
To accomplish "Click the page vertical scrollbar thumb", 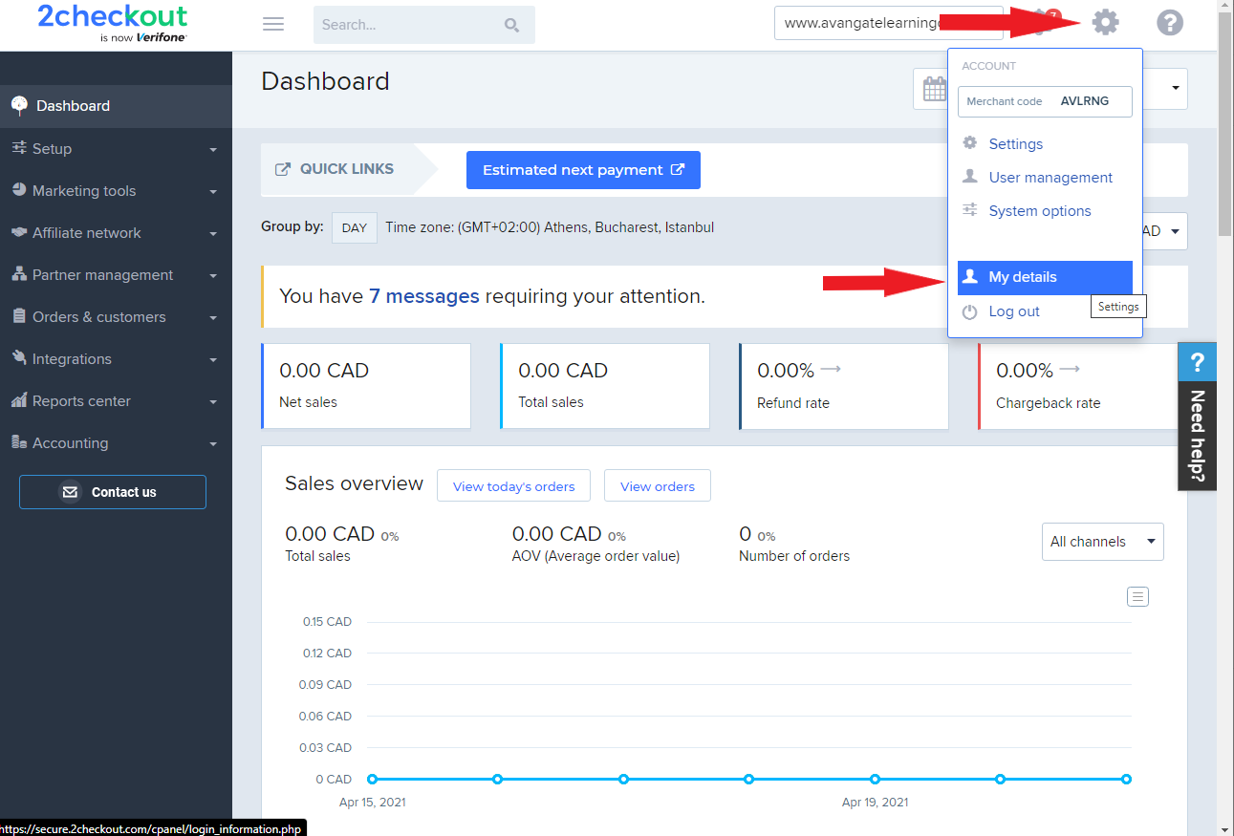I will tap(1225, 126).
